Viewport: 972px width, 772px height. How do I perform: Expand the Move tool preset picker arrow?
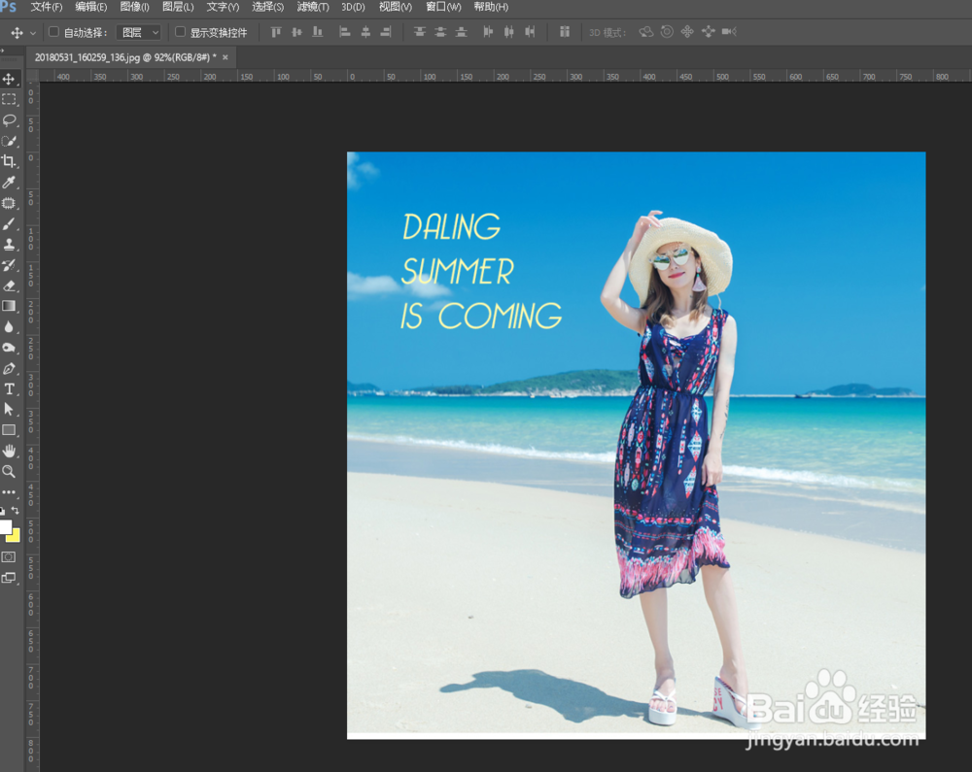pyautogui.click(x=33, y=33)
